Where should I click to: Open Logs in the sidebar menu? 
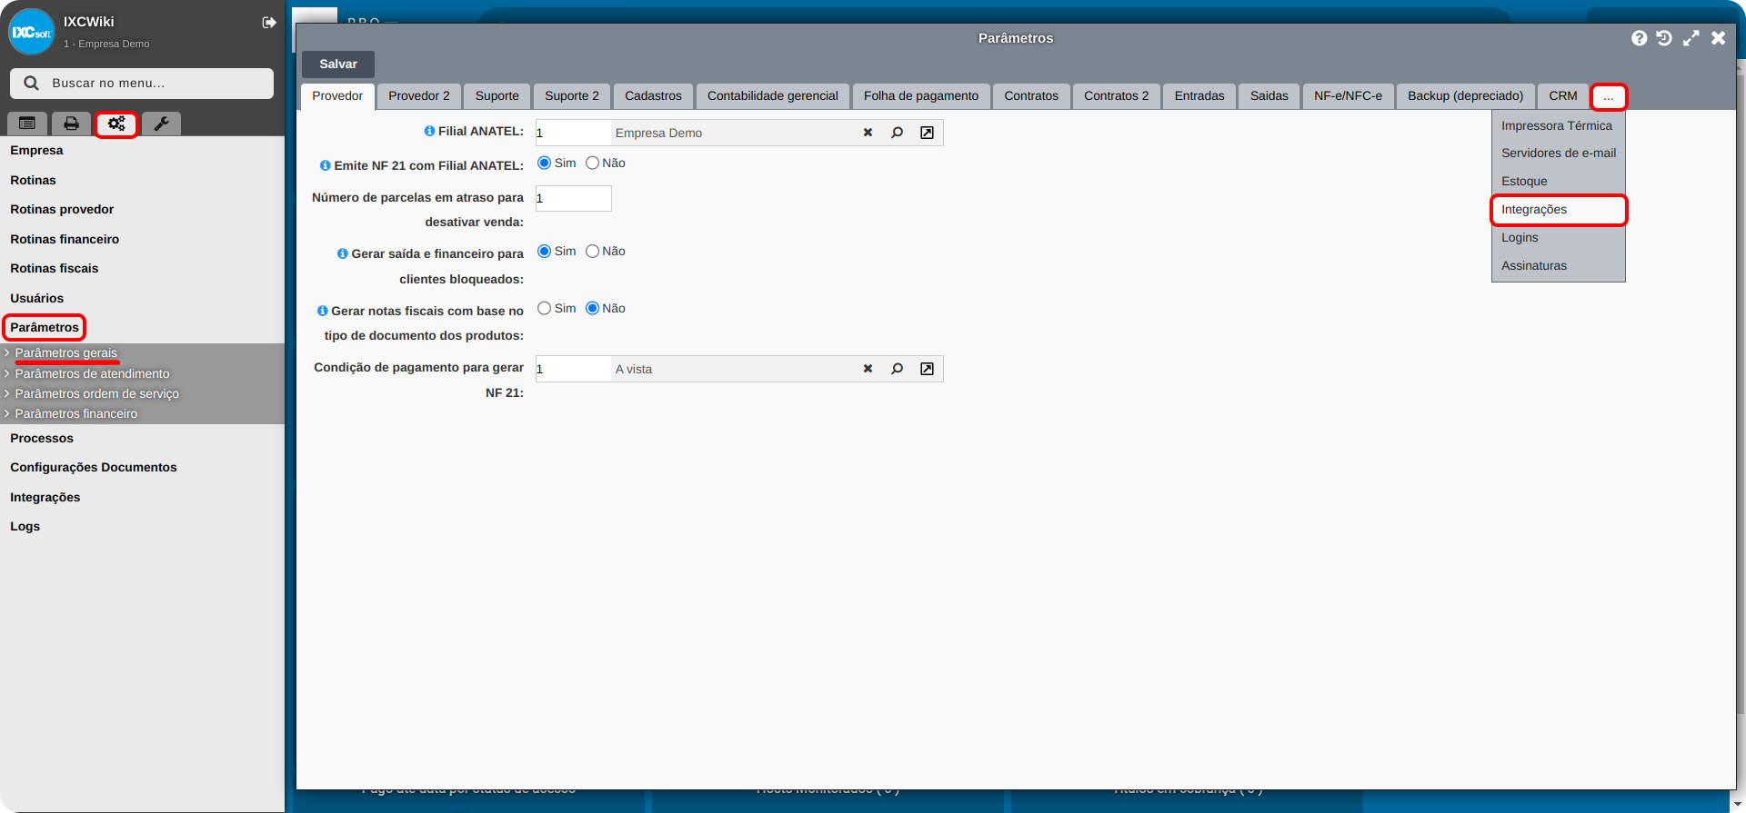pyautogui.click(x=25, y=526)
